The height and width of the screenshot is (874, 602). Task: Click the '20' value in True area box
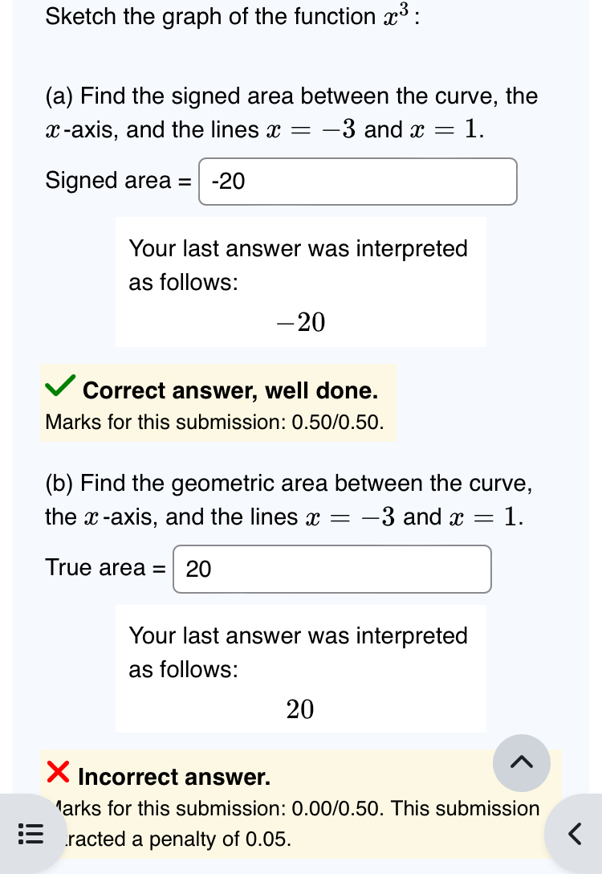(x=200, y=569)
